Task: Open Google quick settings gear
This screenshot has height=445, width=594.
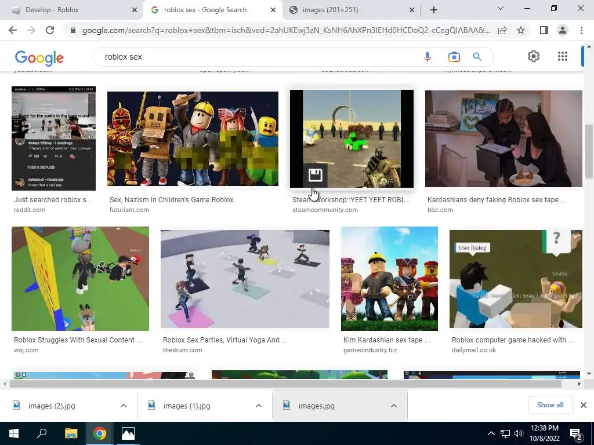Action: pyautogui.click(x=534, y=56)
